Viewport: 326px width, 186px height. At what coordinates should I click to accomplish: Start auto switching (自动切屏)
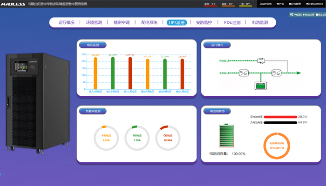(x=308, y=14)
